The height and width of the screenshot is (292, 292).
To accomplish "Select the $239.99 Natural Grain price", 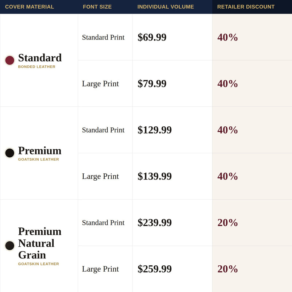I will [154, 223].
